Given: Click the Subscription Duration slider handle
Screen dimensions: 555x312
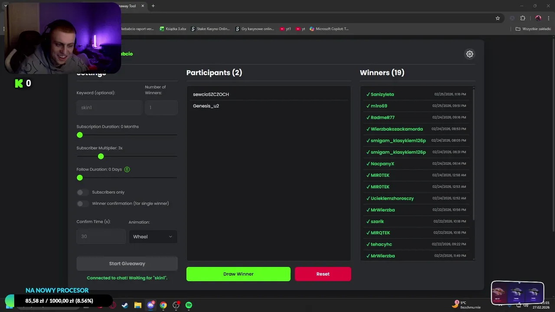Looking at the screenshot, I should tap(80, 135).
